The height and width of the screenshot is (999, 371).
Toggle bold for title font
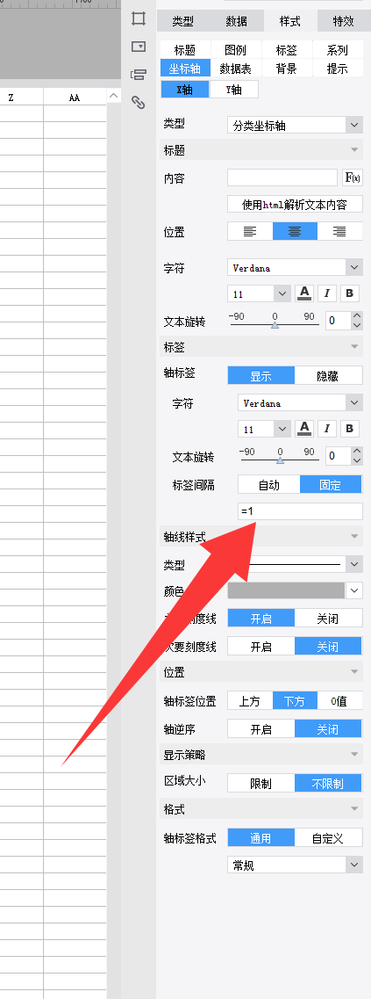pos(349,293)
